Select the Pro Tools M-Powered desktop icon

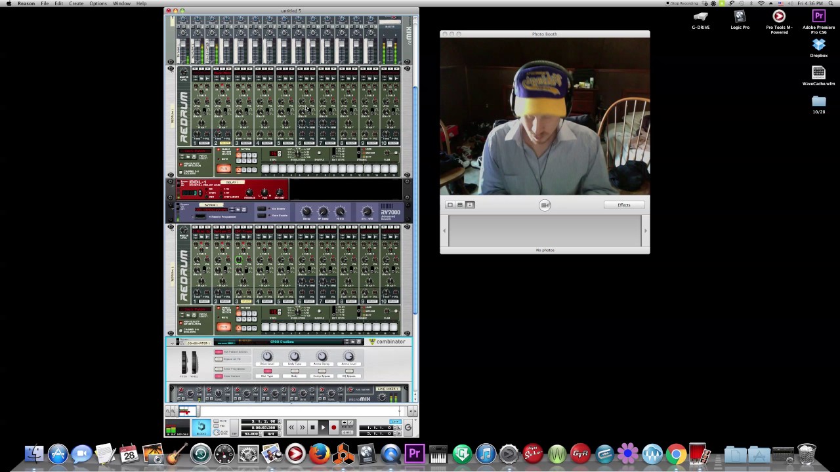pyautogui.click(x=779, y=21)
